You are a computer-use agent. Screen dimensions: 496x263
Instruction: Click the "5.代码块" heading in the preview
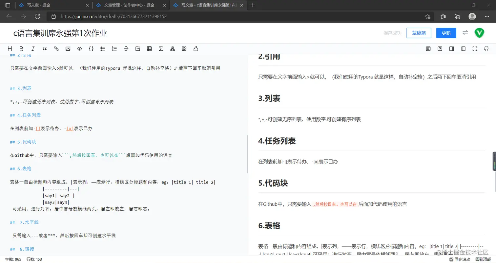273,183
